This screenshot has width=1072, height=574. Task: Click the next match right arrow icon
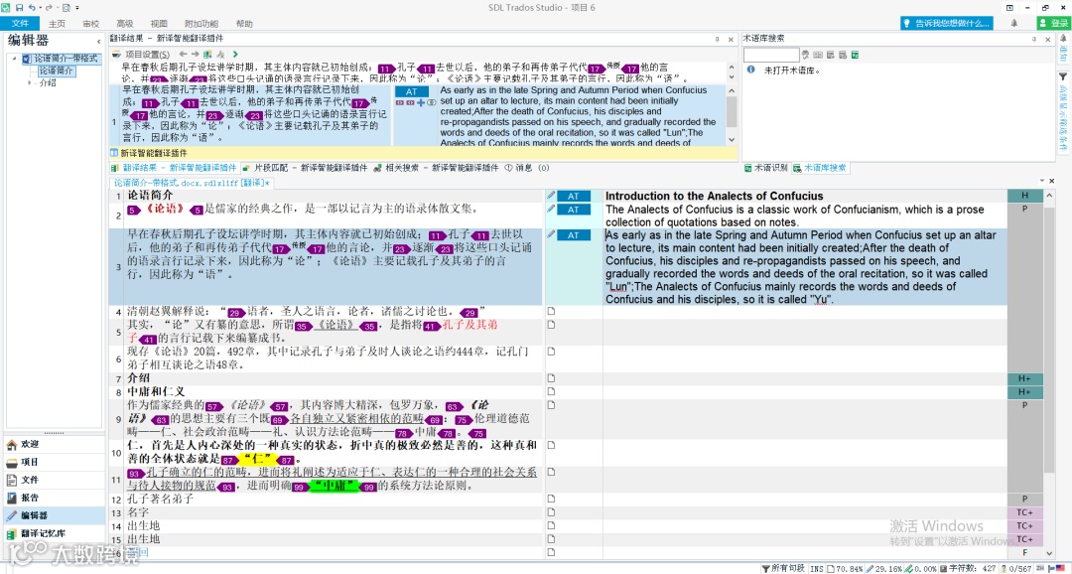(196, 54)
